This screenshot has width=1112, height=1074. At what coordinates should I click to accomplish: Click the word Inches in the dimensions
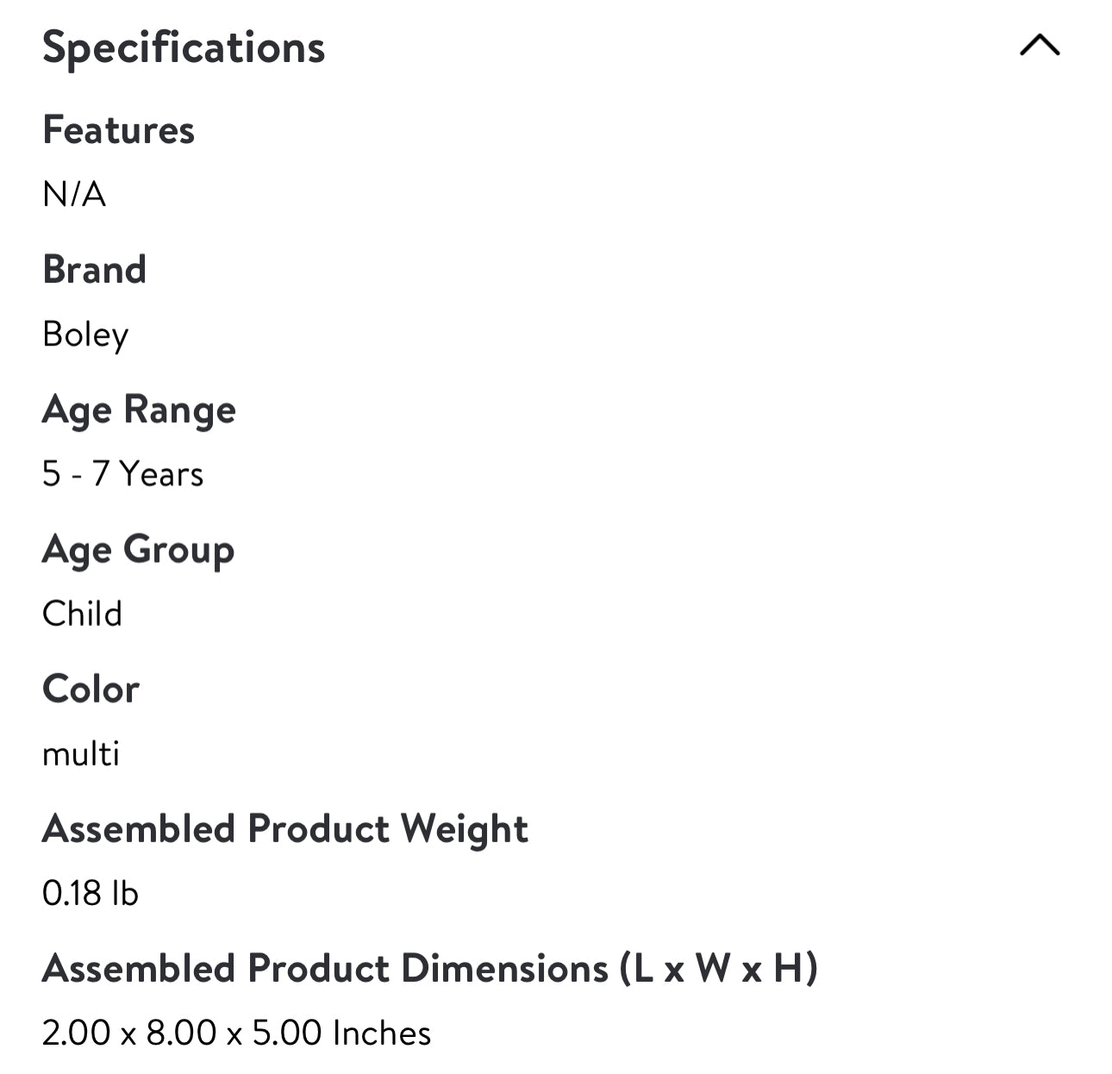coord(382,1033)
